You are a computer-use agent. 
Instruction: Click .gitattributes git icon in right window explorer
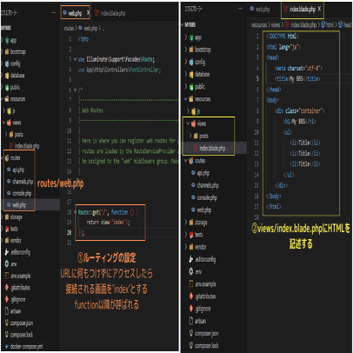pyautogui.click(x=191, y=296)
